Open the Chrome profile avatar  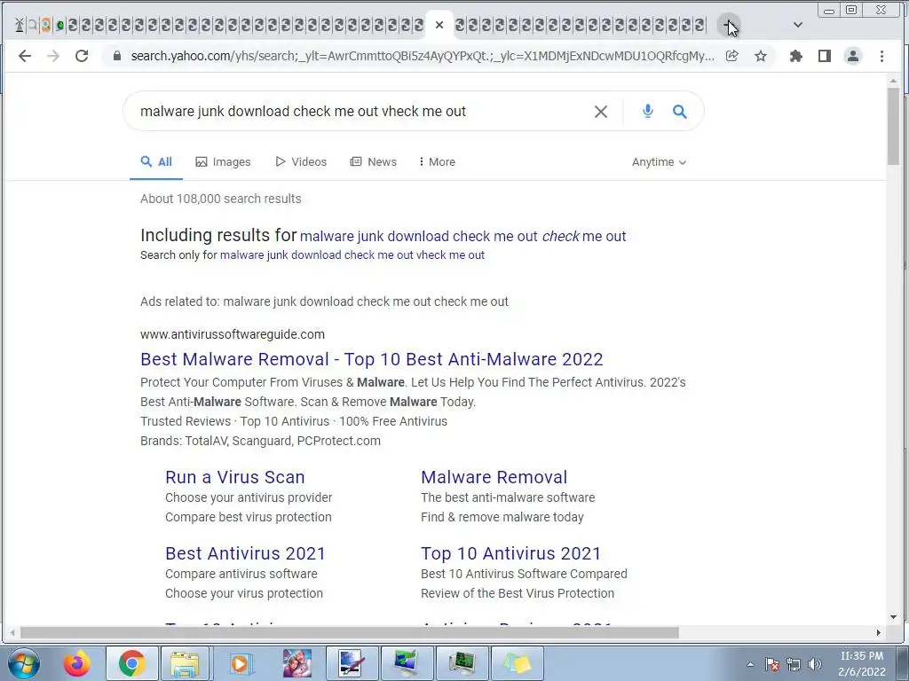[x=853, y=56]
